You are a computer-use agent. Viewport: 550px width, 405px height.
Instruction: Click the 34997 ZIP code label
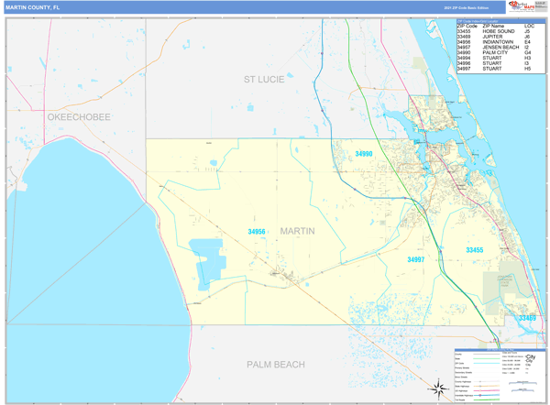416,260
